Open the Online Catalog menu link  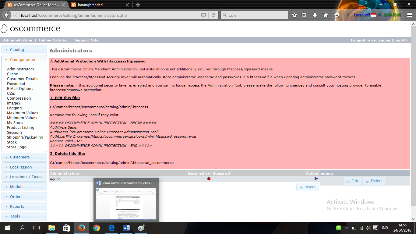53,40
